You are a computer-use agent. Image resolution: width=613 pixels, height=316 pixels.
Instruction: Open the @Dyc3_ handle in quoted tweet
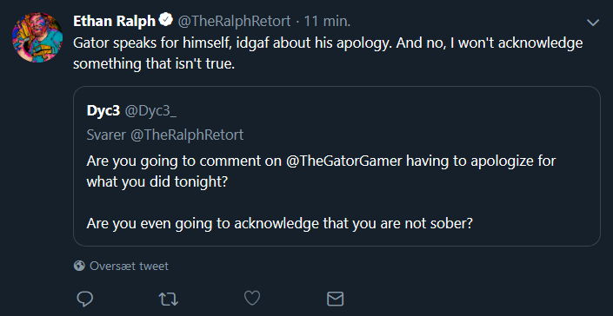point(150,111)
